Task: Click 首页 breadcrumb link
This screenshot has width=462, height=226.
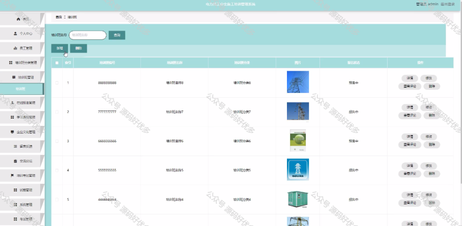Action: point(59,18)
